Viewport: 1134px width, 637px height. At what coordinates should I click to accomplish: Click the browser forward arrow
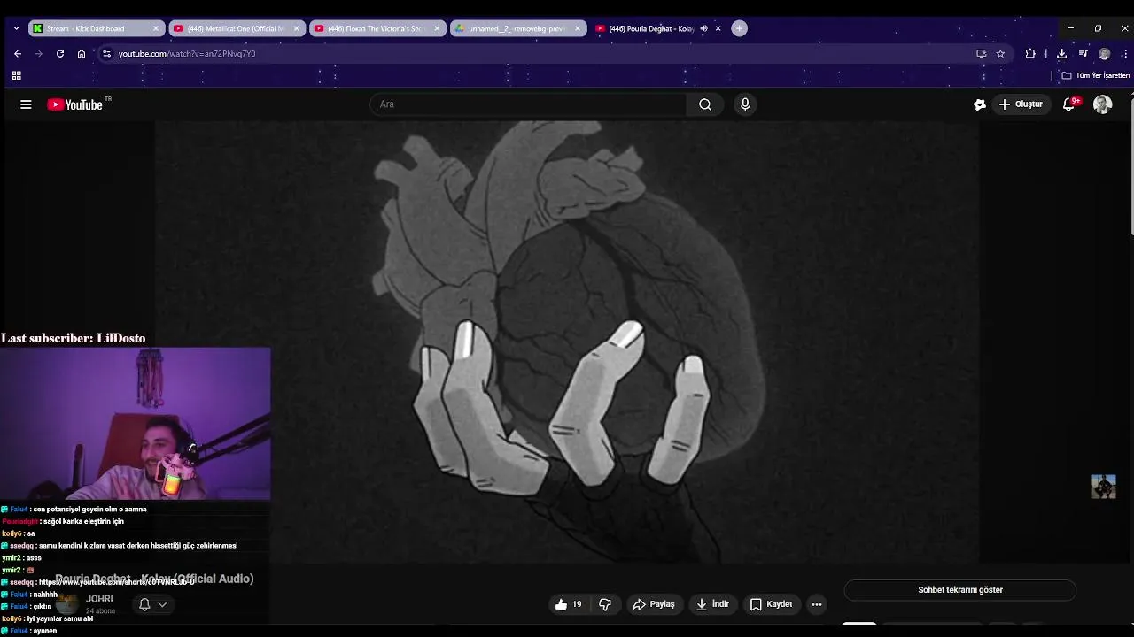(39, 53)
